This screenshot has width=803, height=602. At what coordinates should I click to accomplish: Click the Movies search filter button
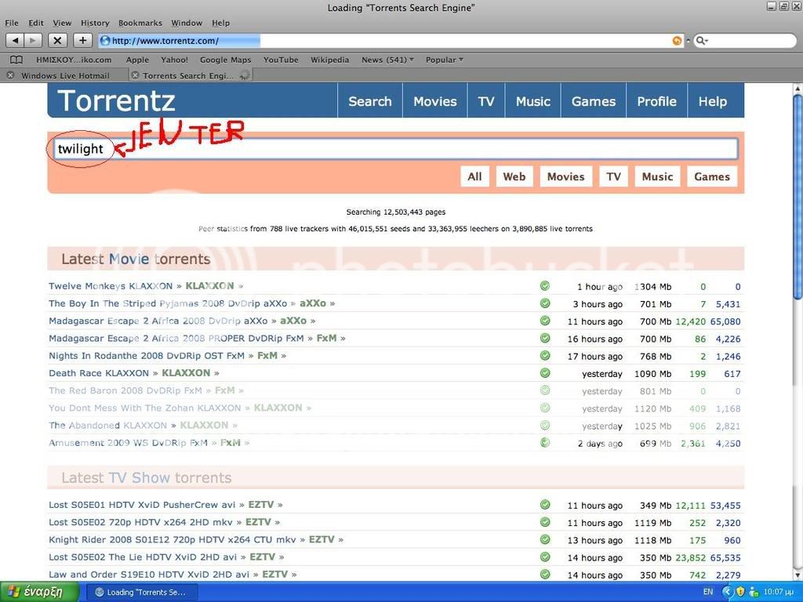[x=565, y=176]
